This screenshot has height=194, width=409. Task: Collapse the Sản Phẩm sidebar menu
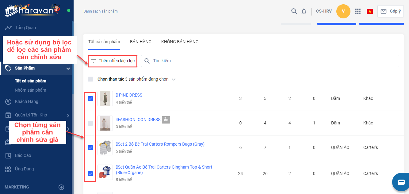pyautogui.click(x=68, y=68)
